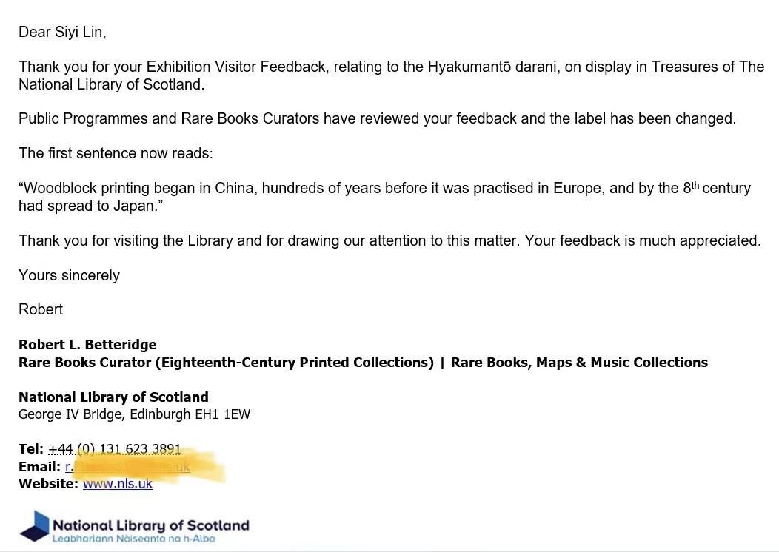779x552 pixels.
Task: Click the highlighted email address link
Action: click(x=127, y=467)
